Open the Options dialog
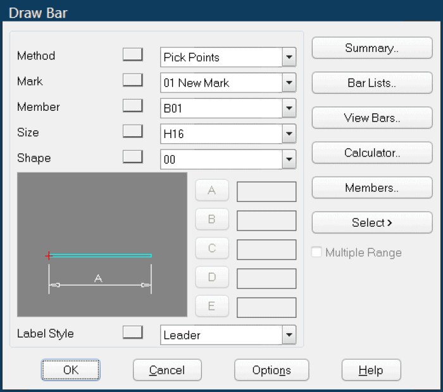 [271, 370]
